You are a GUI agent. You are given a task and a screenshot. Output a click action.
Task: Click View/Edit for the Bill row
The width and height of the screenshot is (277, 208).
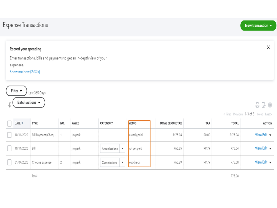[x=261, y=148]
